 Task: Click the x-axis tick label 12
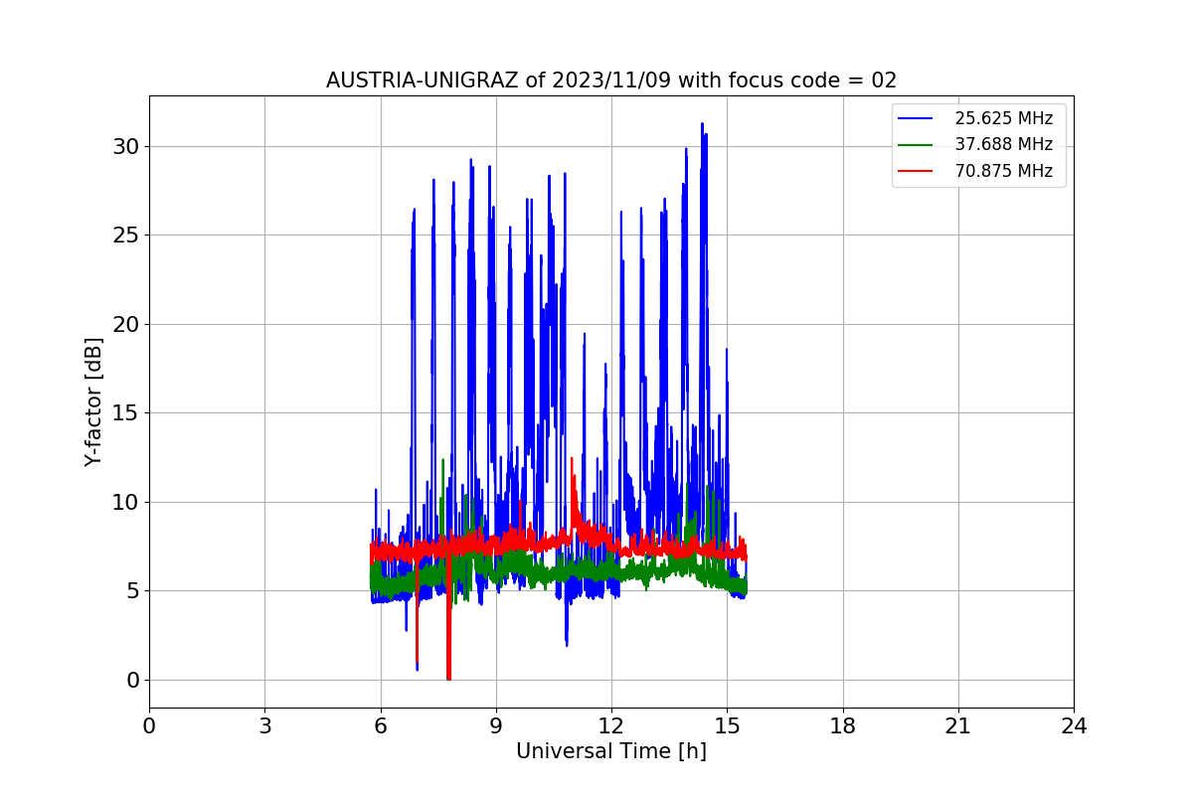coord(611,725)
